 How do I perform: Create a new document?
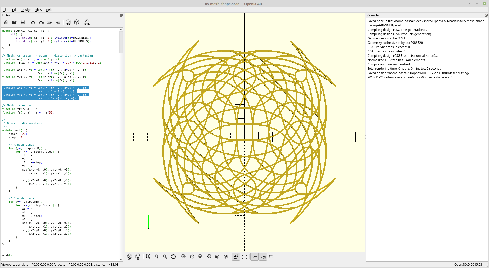(6, 22)
